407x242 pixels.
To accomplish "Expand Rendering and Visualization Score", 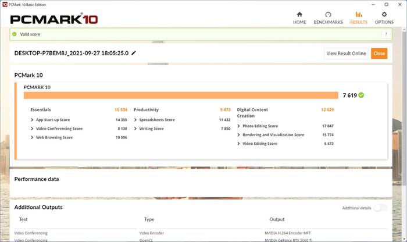I will pyautogui.click(x=238, y=135).
